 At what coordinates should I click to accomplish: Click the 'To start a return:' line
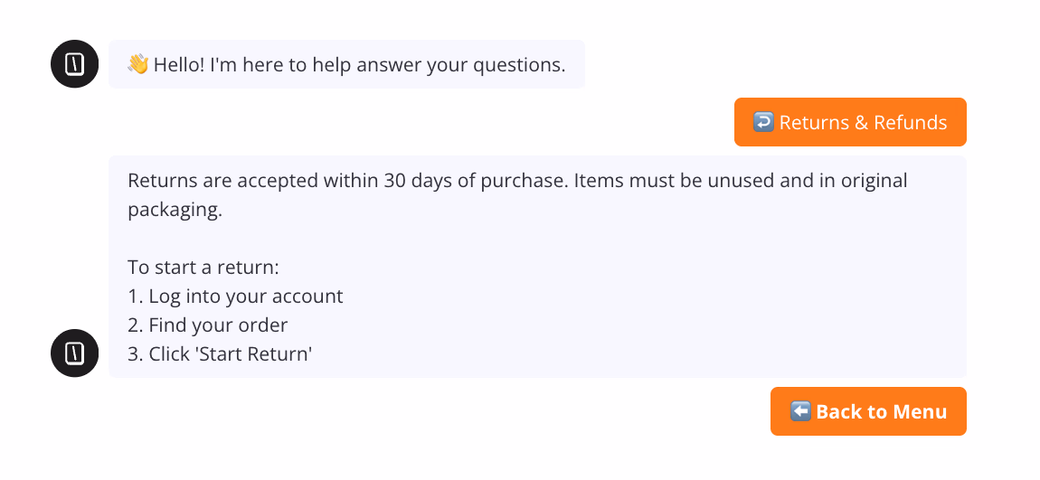pos(204,268)
